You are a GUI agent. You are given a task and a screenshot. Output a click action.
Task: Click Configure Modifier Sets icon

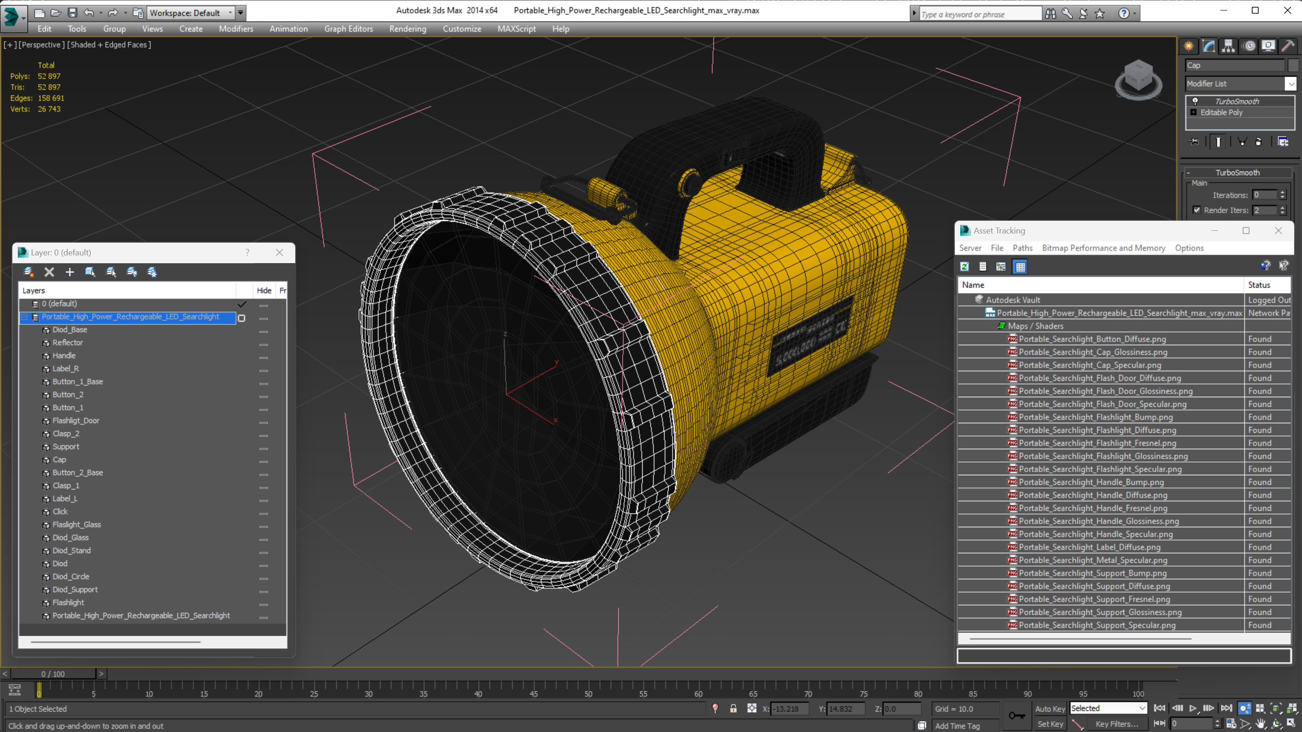pyautogui.click(x=1283, y=141)
